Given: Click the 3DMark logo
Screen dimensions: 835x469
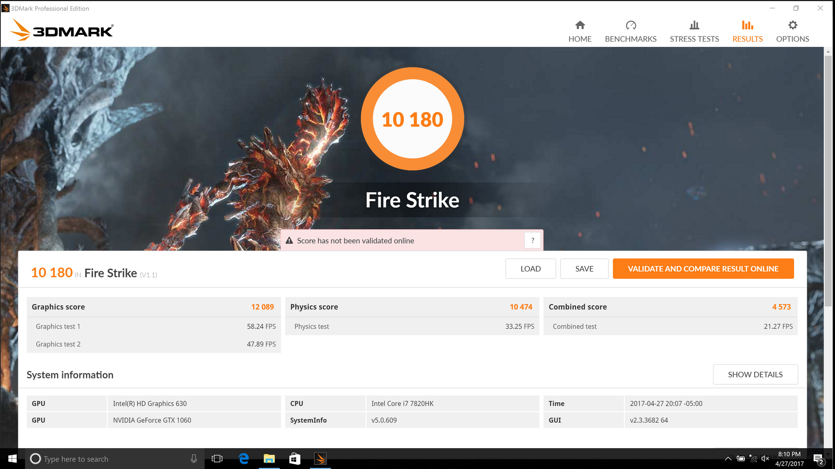Looking at the screenshot, I should [x=62, y=30].
